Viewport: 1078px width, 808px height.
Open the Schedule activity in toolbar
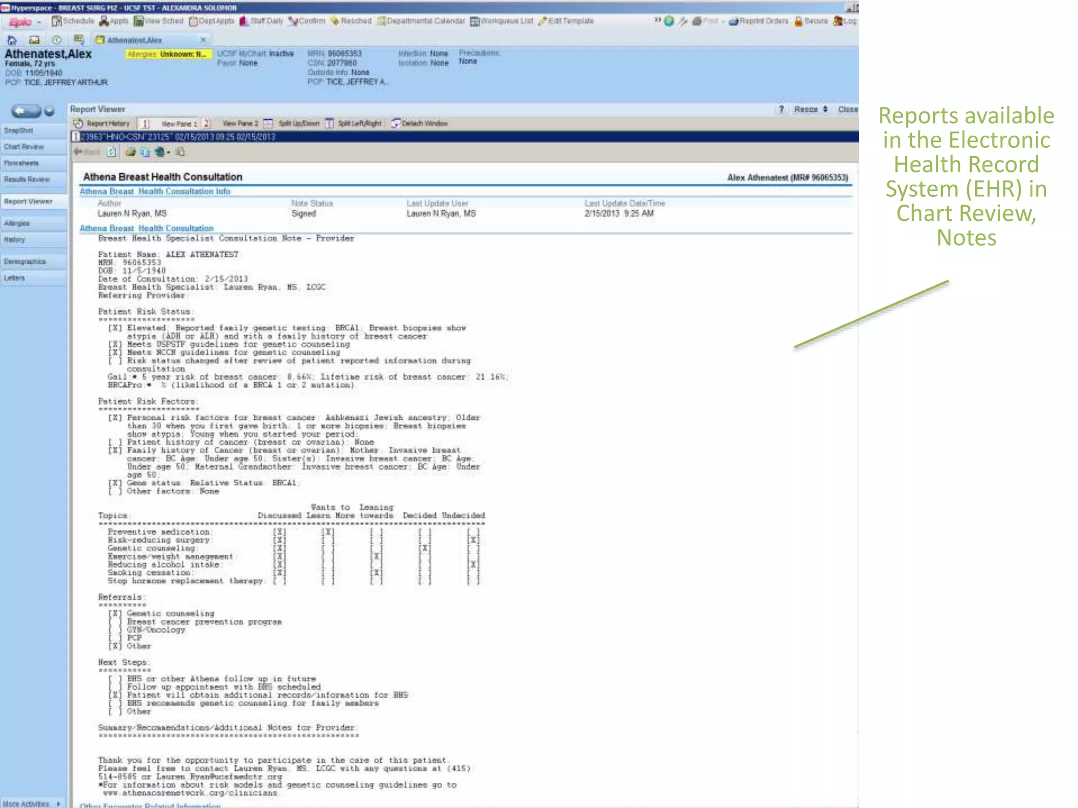pos(73,21)
